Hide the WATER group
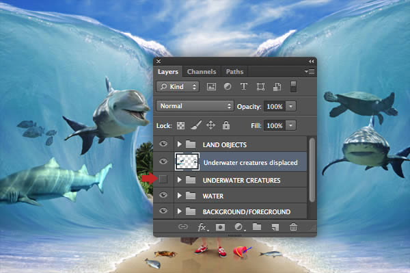The height and width of the screenshot is (273, 410). (x=163, y=195)
